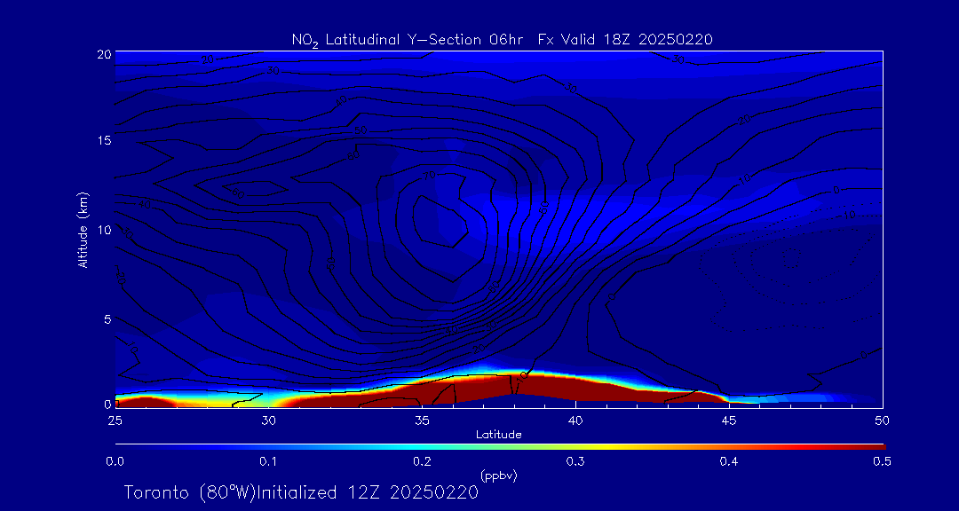Select altitude axis tick label 20
The image size is (959, 511).
pos(103,53)
